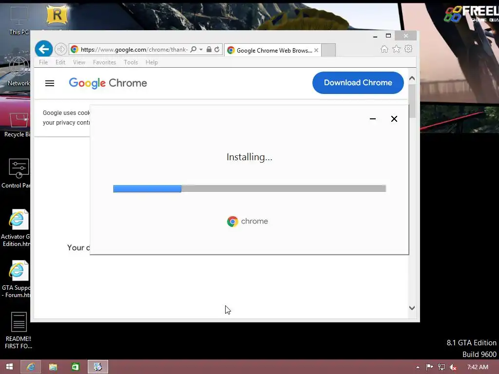499x374 pixels.
Task: Click the installer taskbar icon
Action: pos(97,367)
